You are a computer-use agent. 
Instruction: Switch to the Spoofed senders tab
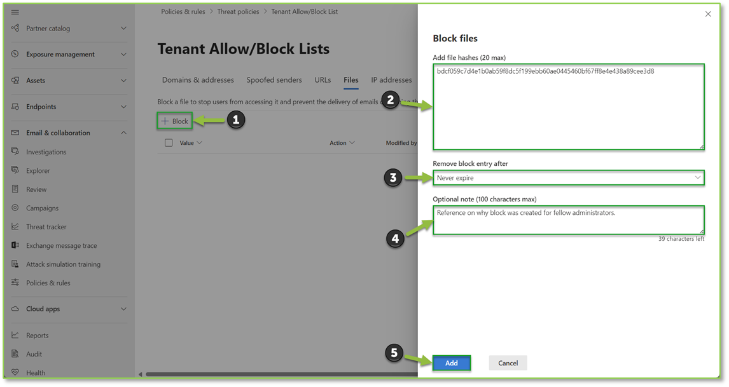click(274, 80)
